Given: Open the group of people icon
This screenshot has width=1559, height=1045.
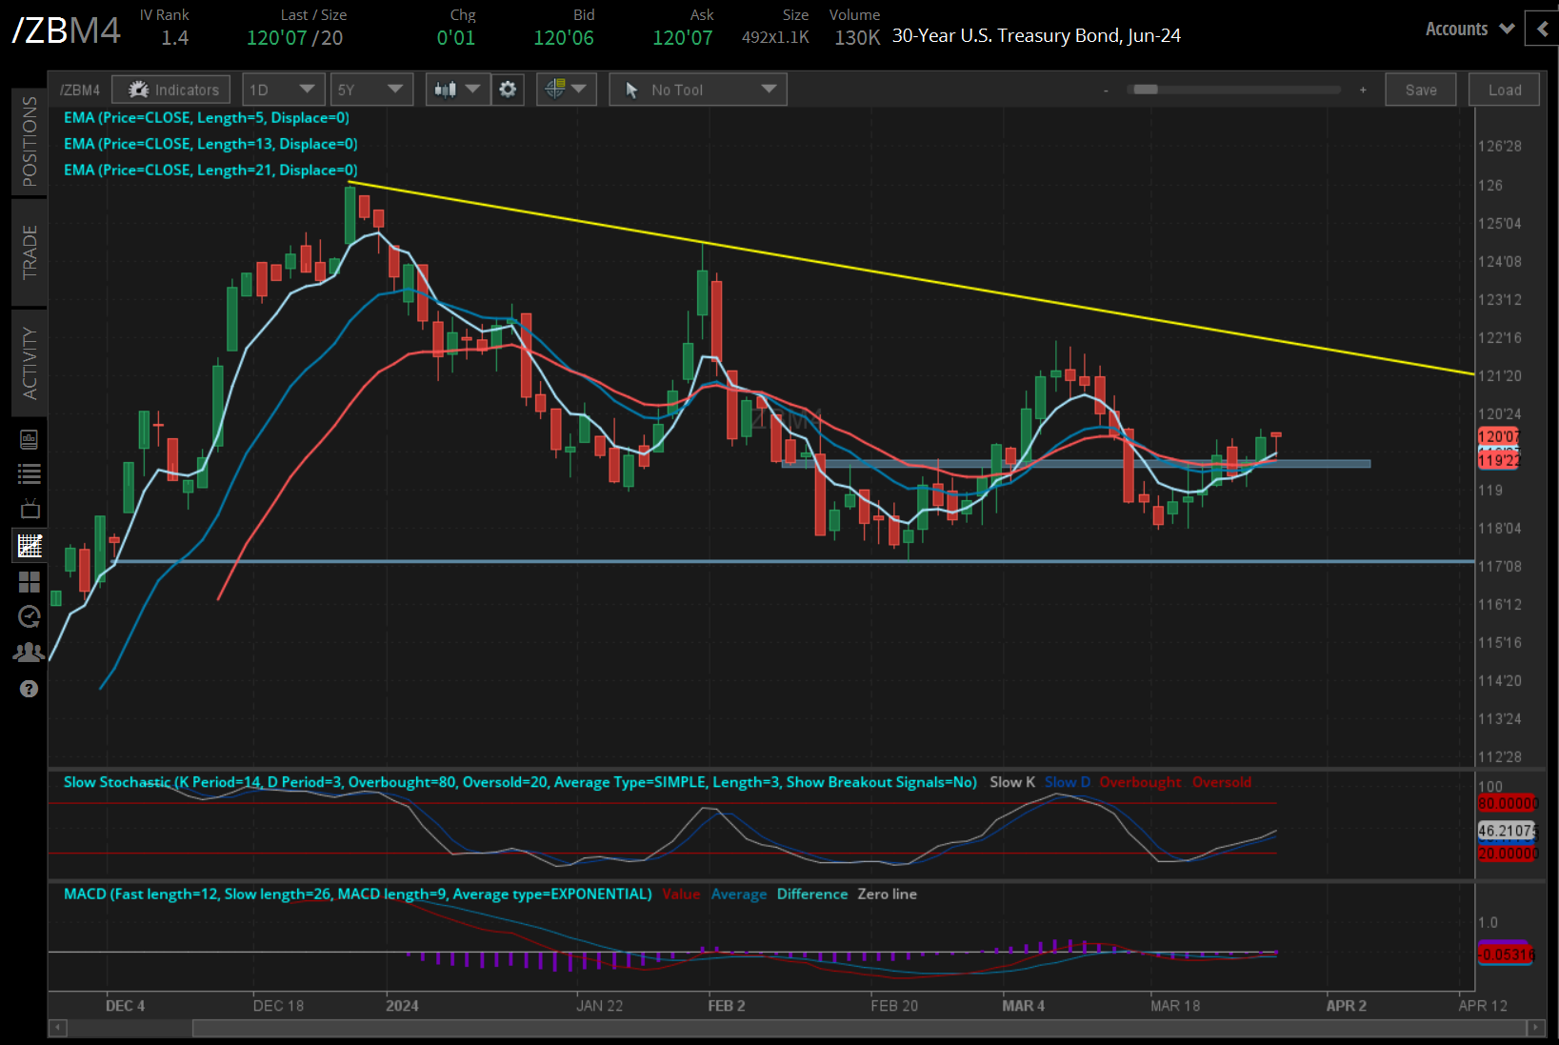Looking at the screenshot, I should click(x=30, y=653).
